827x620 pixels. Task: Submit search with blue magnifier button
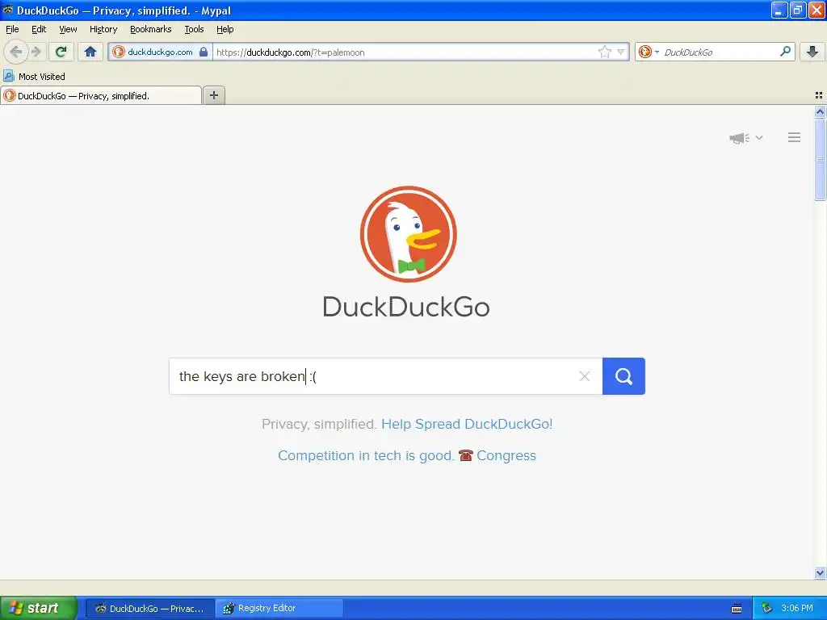623,376
